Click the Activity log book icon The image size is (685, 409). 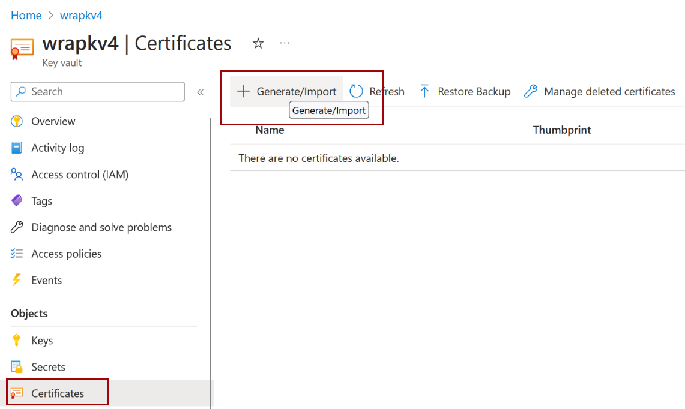point(17,148)
